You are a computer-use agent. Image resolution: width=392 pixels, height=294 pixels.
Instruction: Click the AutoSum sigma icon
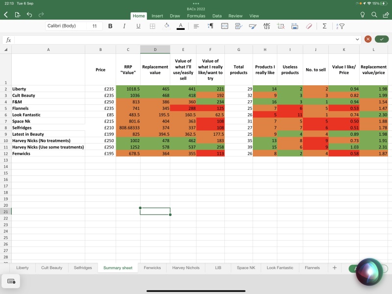click(324, 26)
